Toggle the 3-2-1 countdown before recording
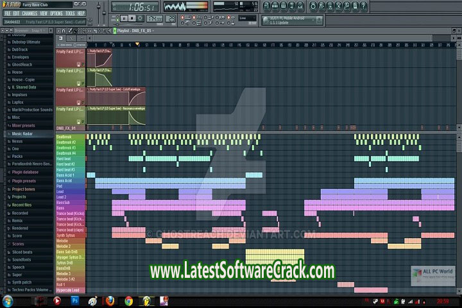462x308 pixels. click(x=194, y=18)
